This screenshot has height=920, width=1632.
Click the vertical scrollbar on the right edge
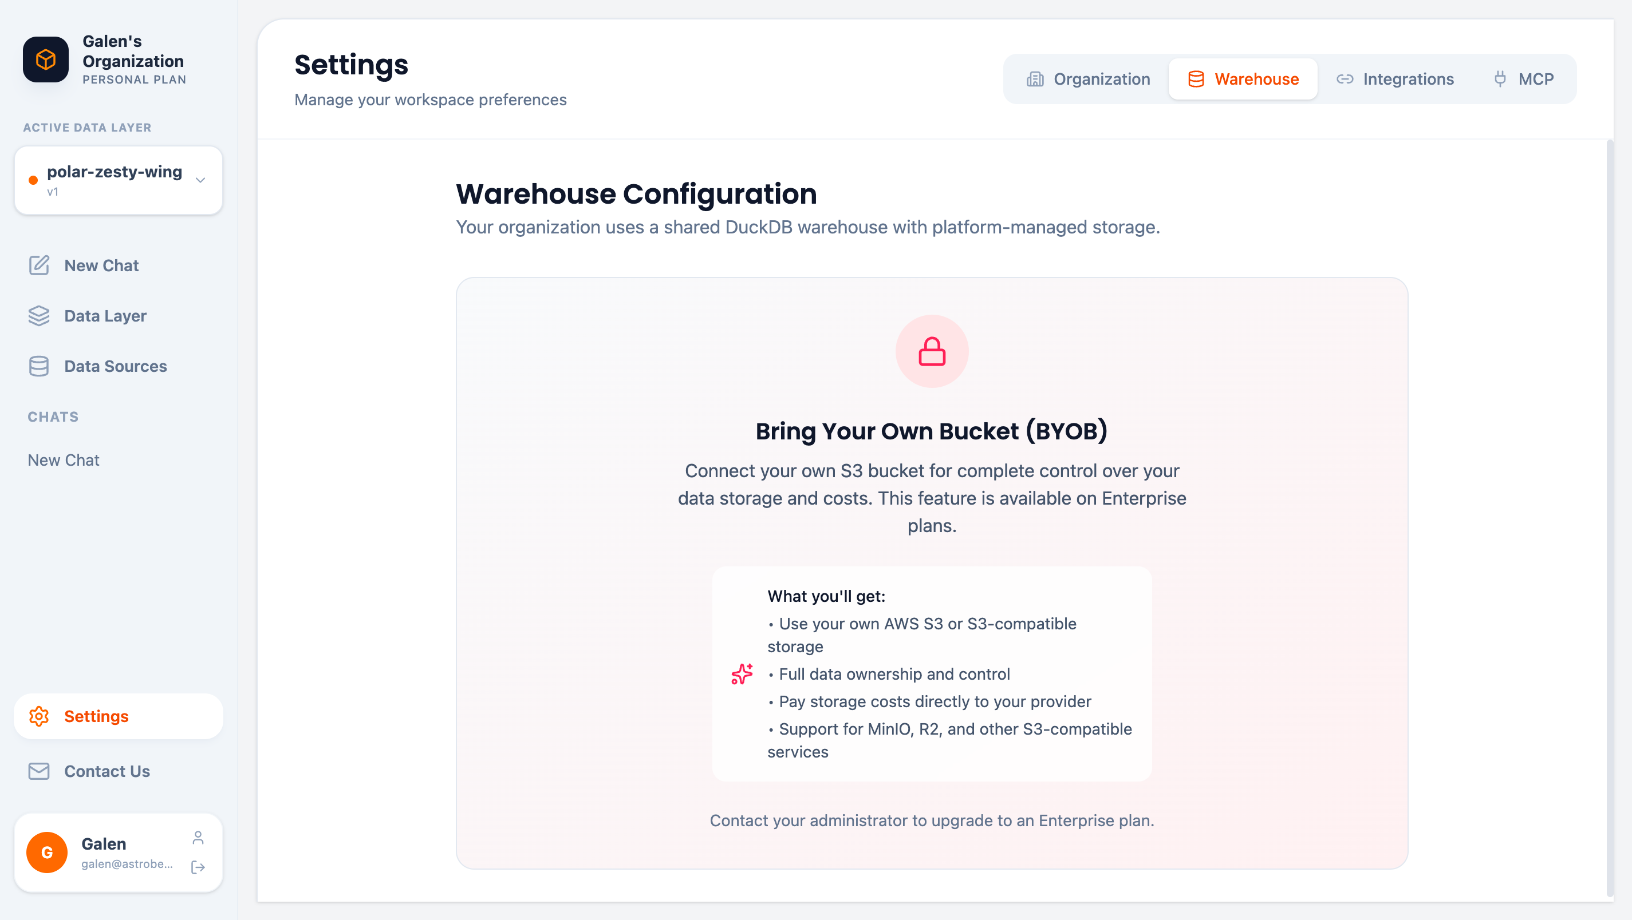[1609, 506]
